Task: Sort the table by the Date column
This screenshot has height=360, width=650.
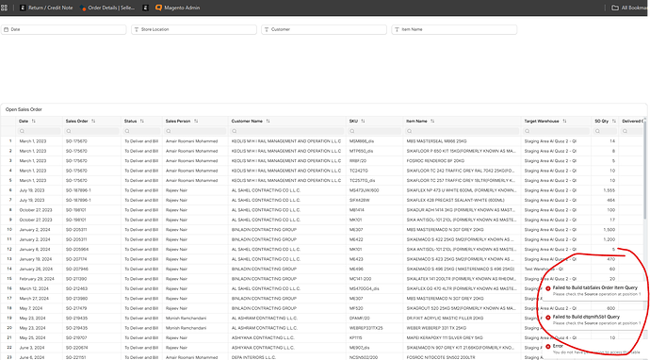Action: pos(34,122)
